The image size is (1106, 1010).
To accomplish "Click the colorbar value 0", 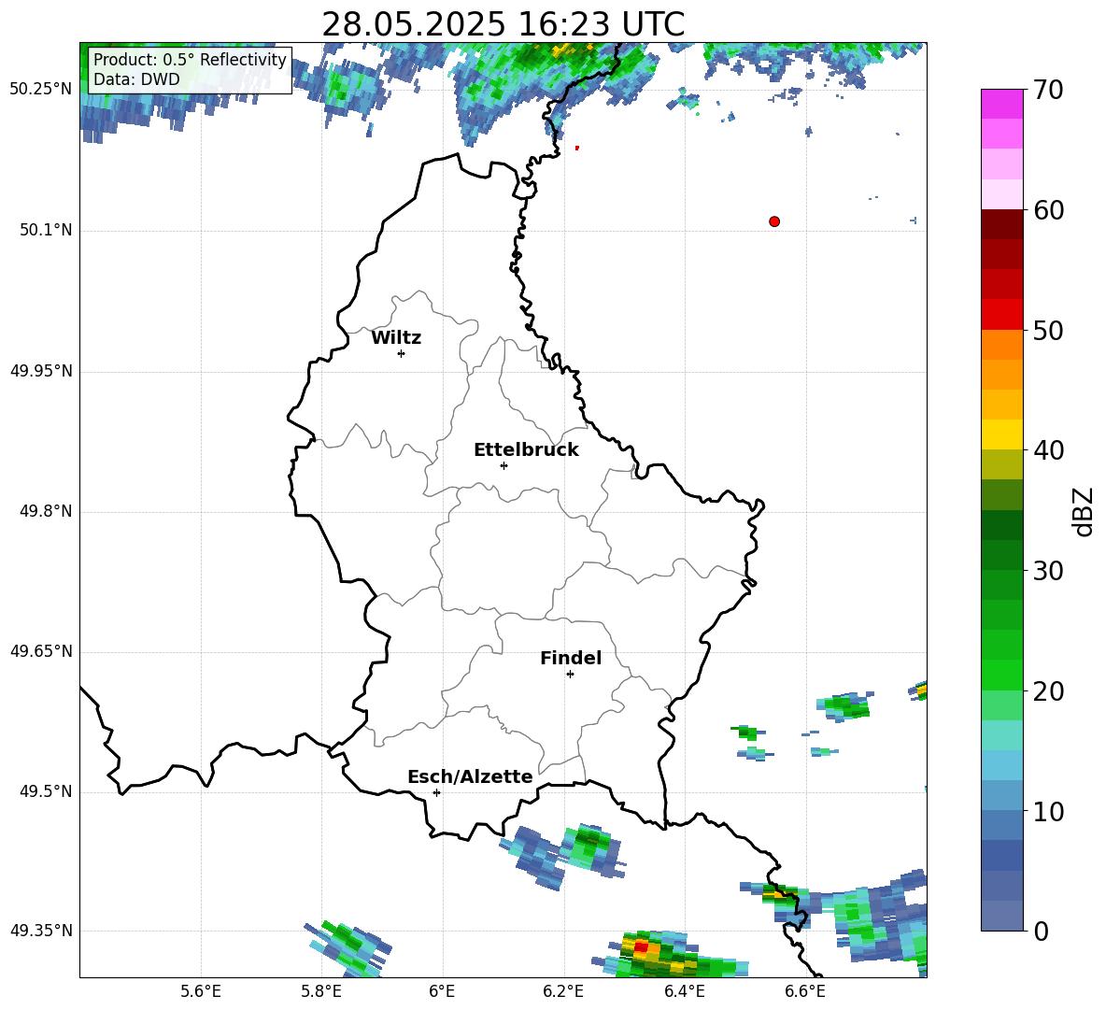I will tap(1041, 932).
